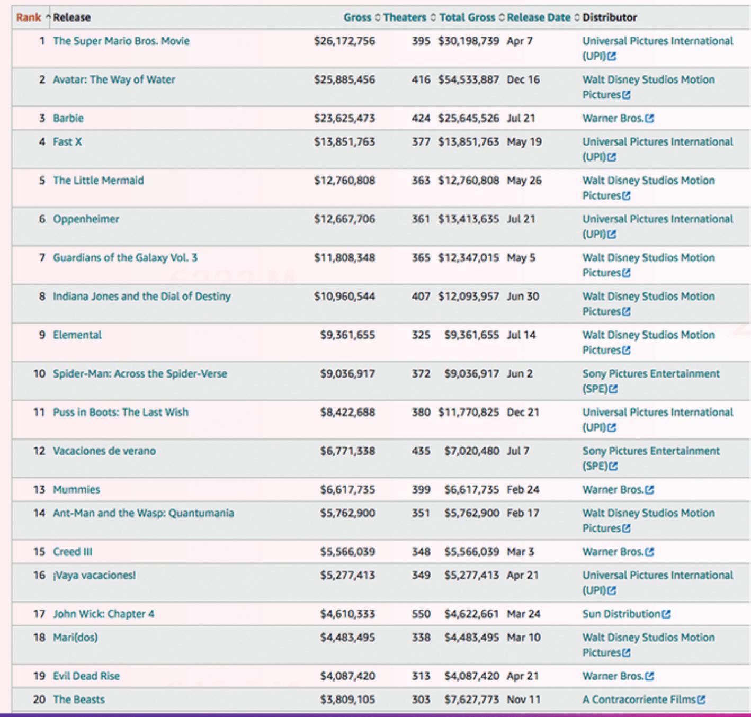Open Ant-Man and the Wasp: Quantumania link

144,513
